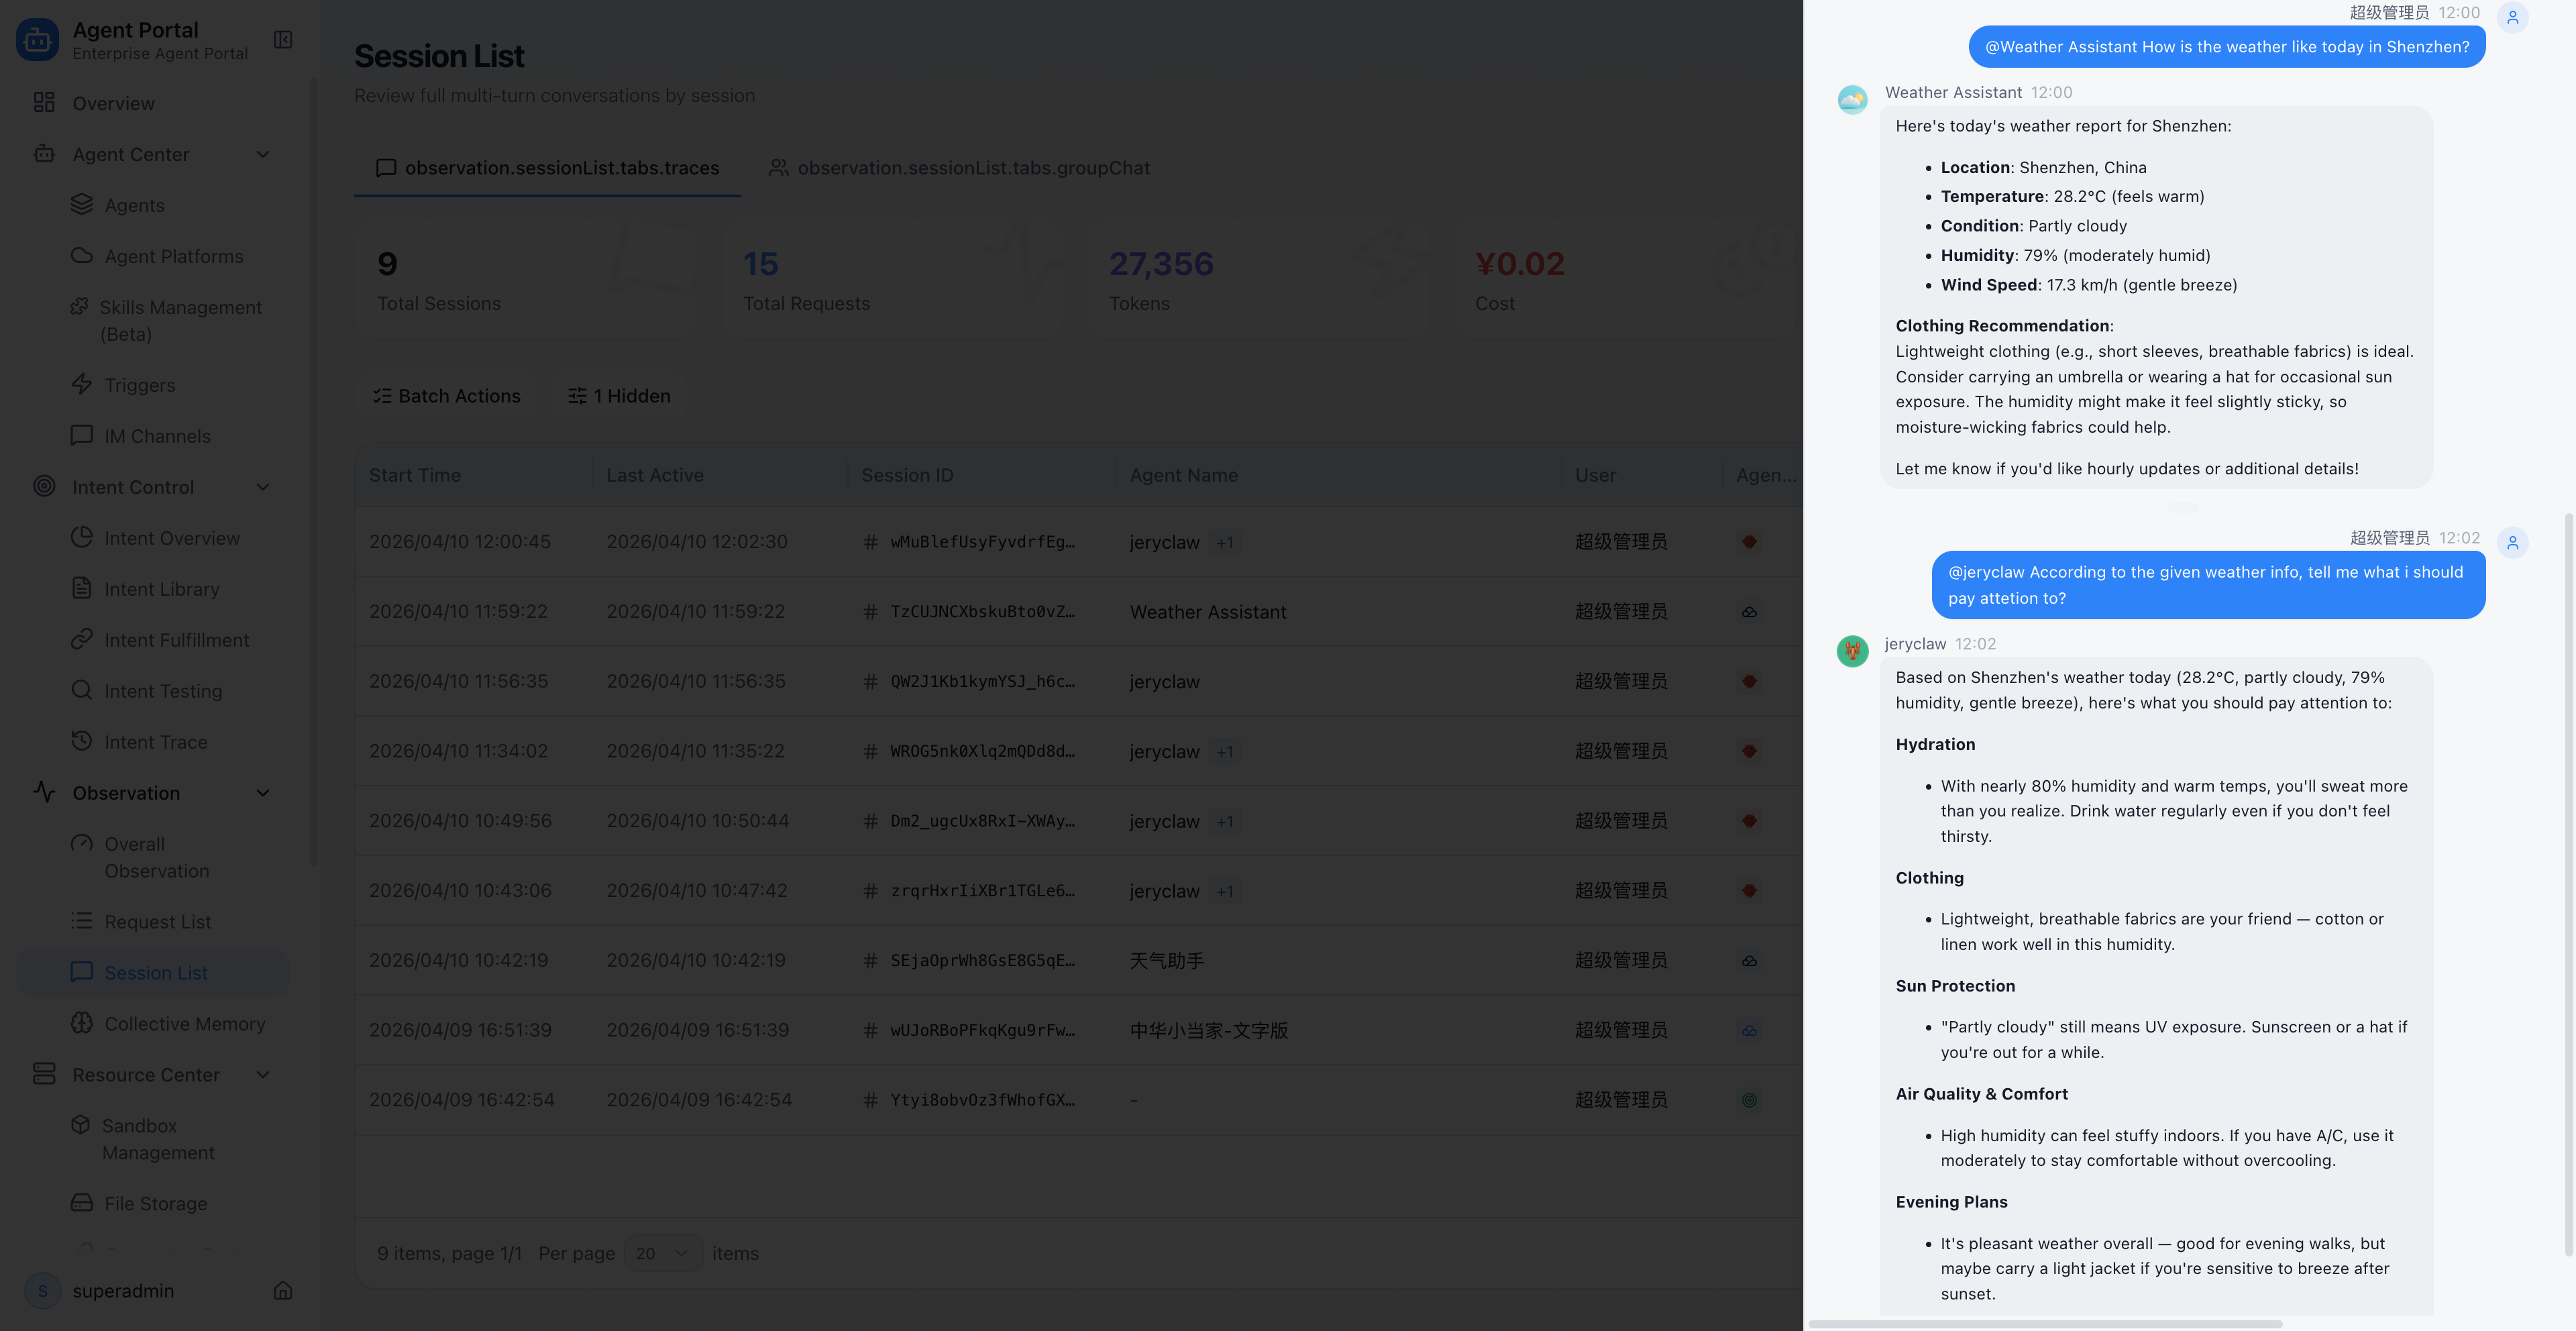
Task: Click the Session List sidebar icon
Action: [82, 972]
